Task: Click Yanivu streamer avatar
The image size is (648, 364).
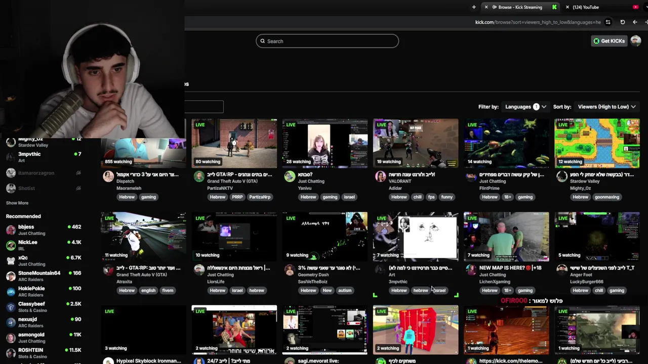Action: pos(290,176)
